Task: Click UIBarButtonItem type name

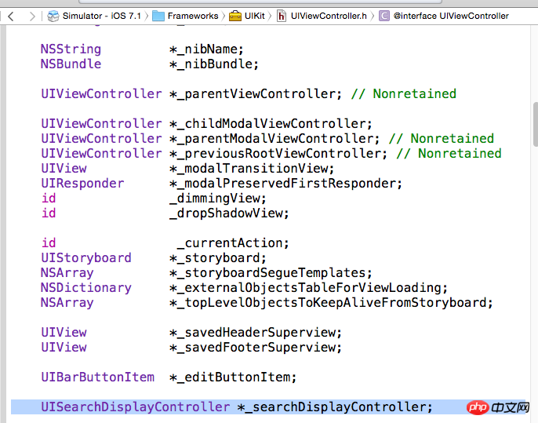Action: coord(97,377)
